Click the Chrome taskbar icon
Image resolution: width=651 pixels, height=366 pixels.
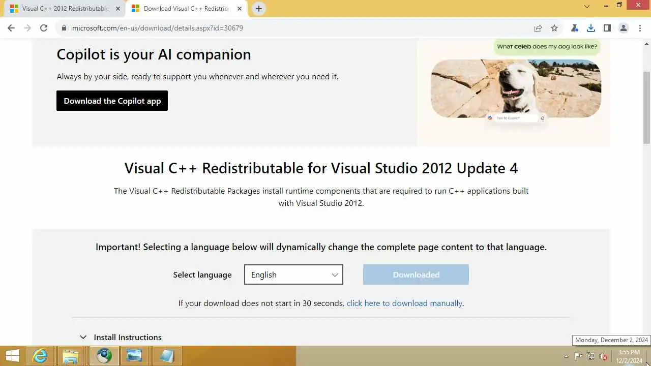[104, 356]
